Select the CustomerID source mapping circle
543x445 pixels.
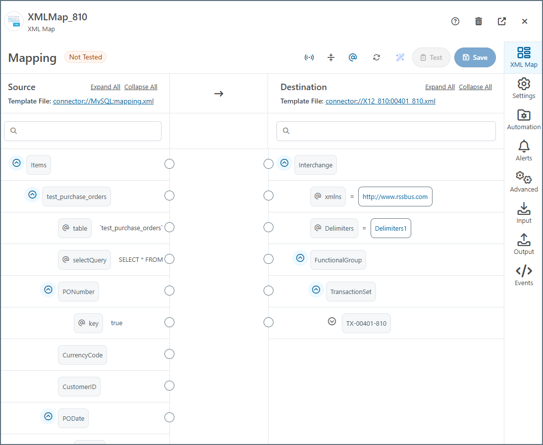click(169, 386)
